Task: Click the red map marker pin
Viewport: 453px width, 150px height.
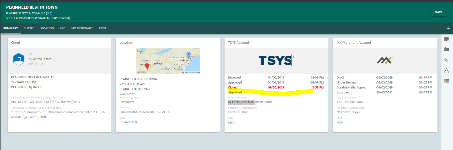Action: click(x=147, y=66)
